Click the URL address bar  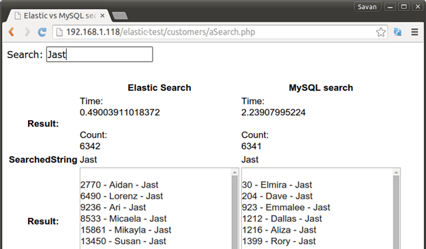[215, 32]
